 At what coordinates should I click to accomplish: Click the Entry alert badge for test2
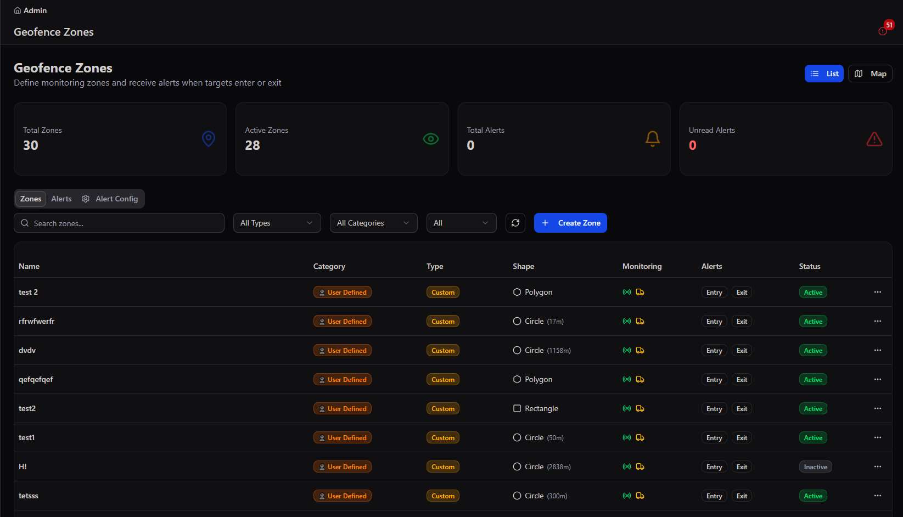pos(714,409)
